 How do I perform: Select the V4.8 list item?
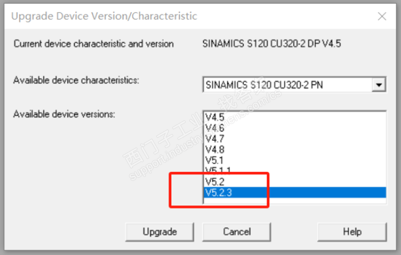click(215, 150)
